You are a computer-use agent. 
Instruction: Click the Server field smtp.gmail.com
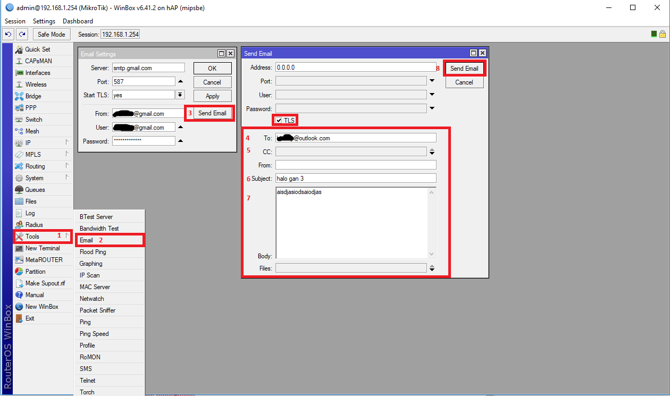point(148,68)
